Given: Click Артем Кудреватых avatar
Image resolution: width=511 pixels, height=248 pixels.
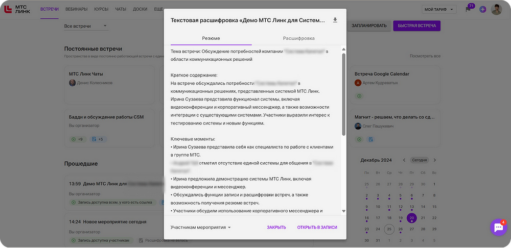Looking at the screenshot, I should 358,83.
